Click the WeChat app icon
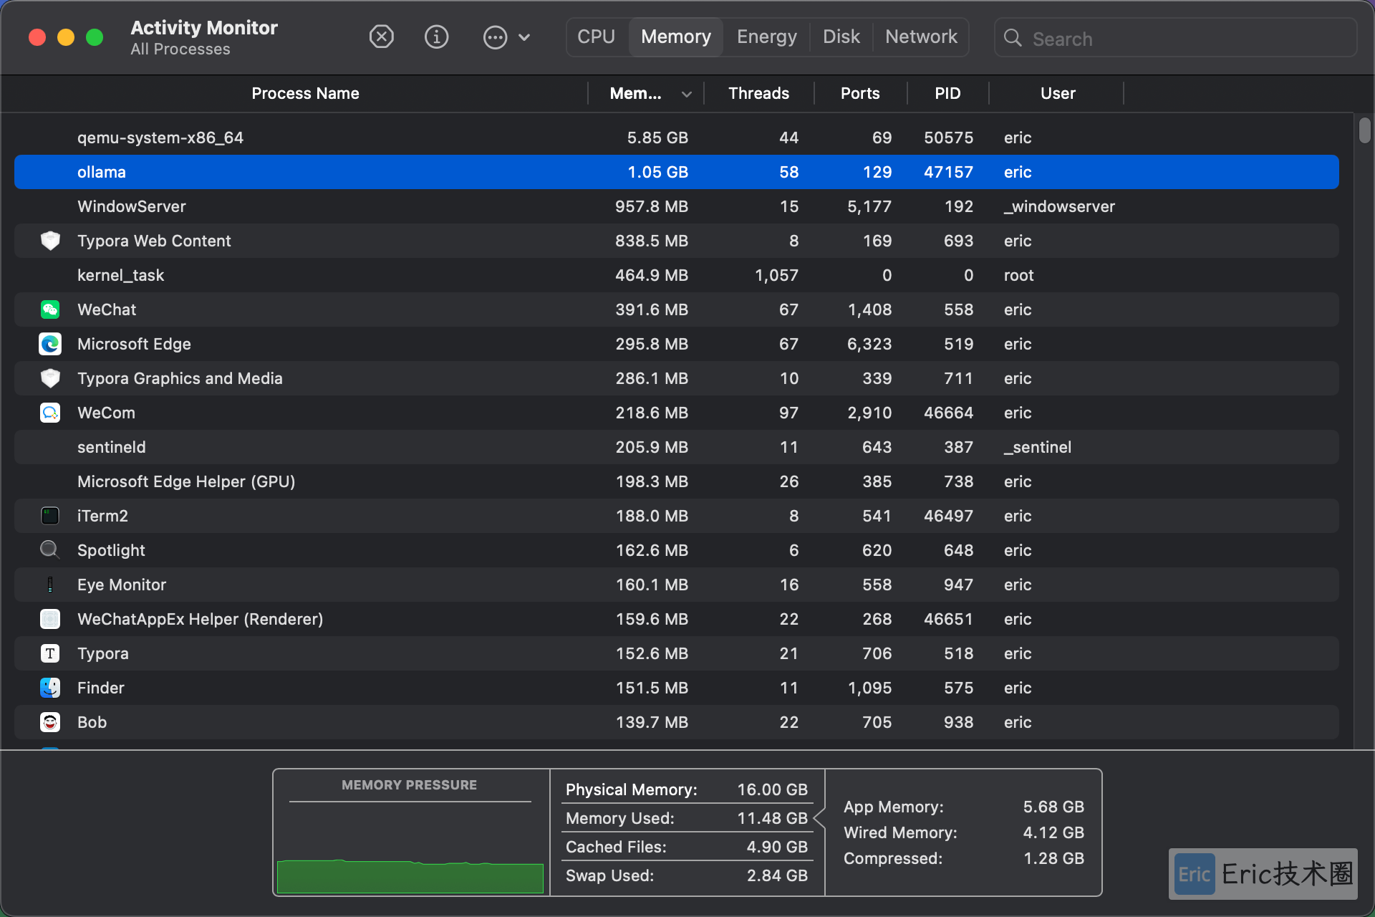This screenshot has width=1375, height=917. click(x=50, y=309)
